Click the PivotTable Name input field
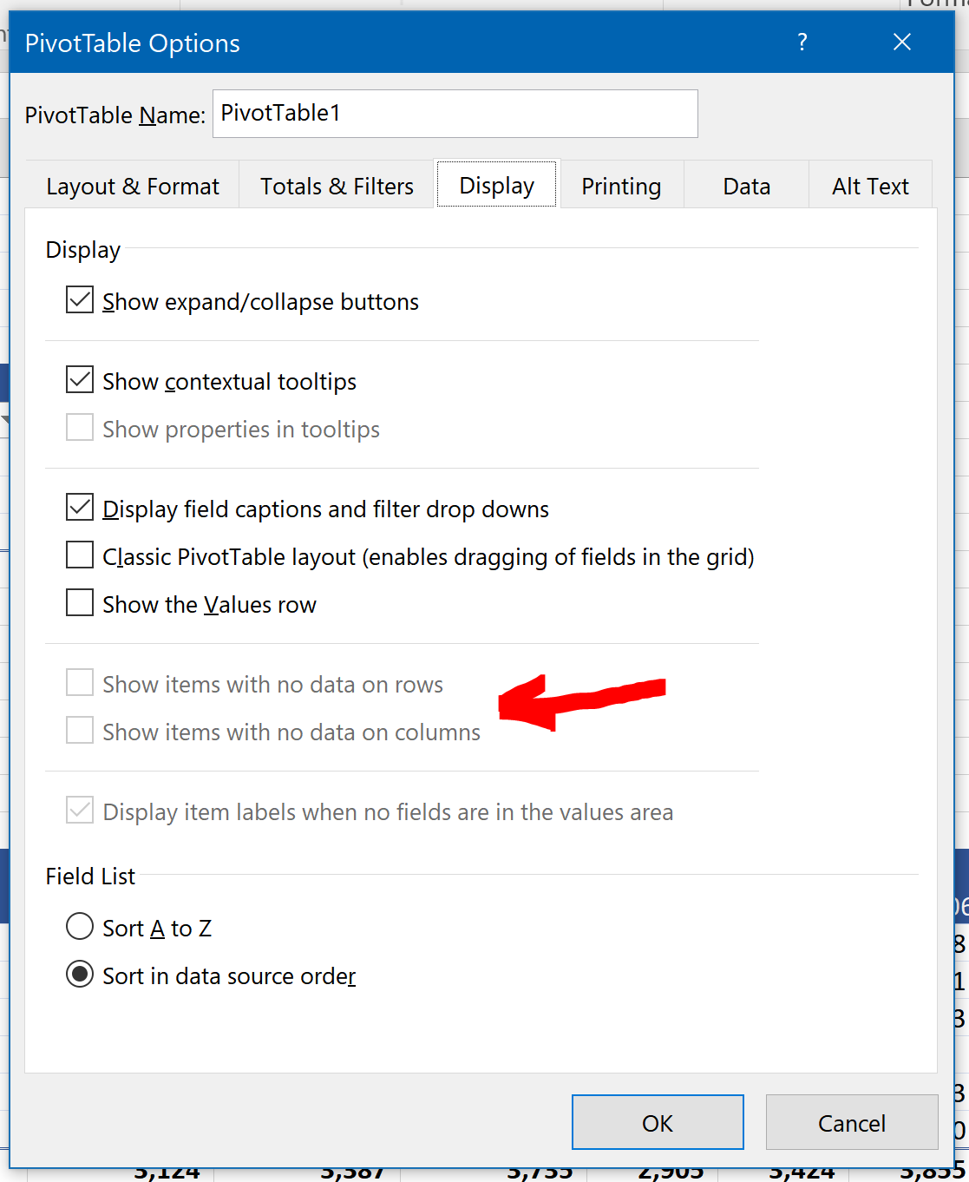The height and width of the screenshot is (1182, 969). point(455,114)
